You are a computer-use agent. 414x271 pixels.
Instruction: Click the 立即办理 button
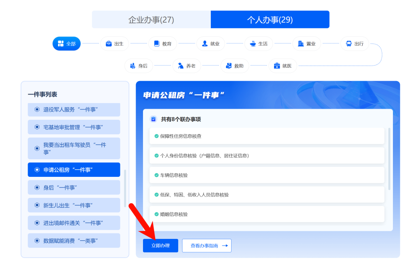160,245
